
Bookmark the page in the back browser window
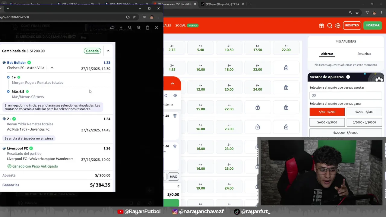(357, 13)
